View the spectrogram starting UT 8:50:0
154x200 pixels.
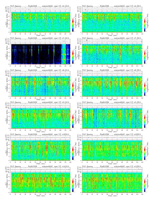[x=112, y=86]
